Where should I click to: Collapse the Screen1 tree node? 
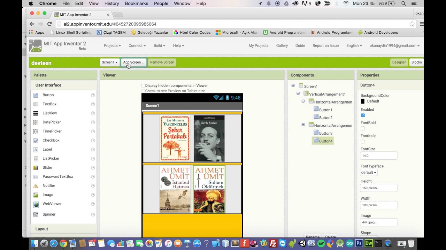[293, 85]
